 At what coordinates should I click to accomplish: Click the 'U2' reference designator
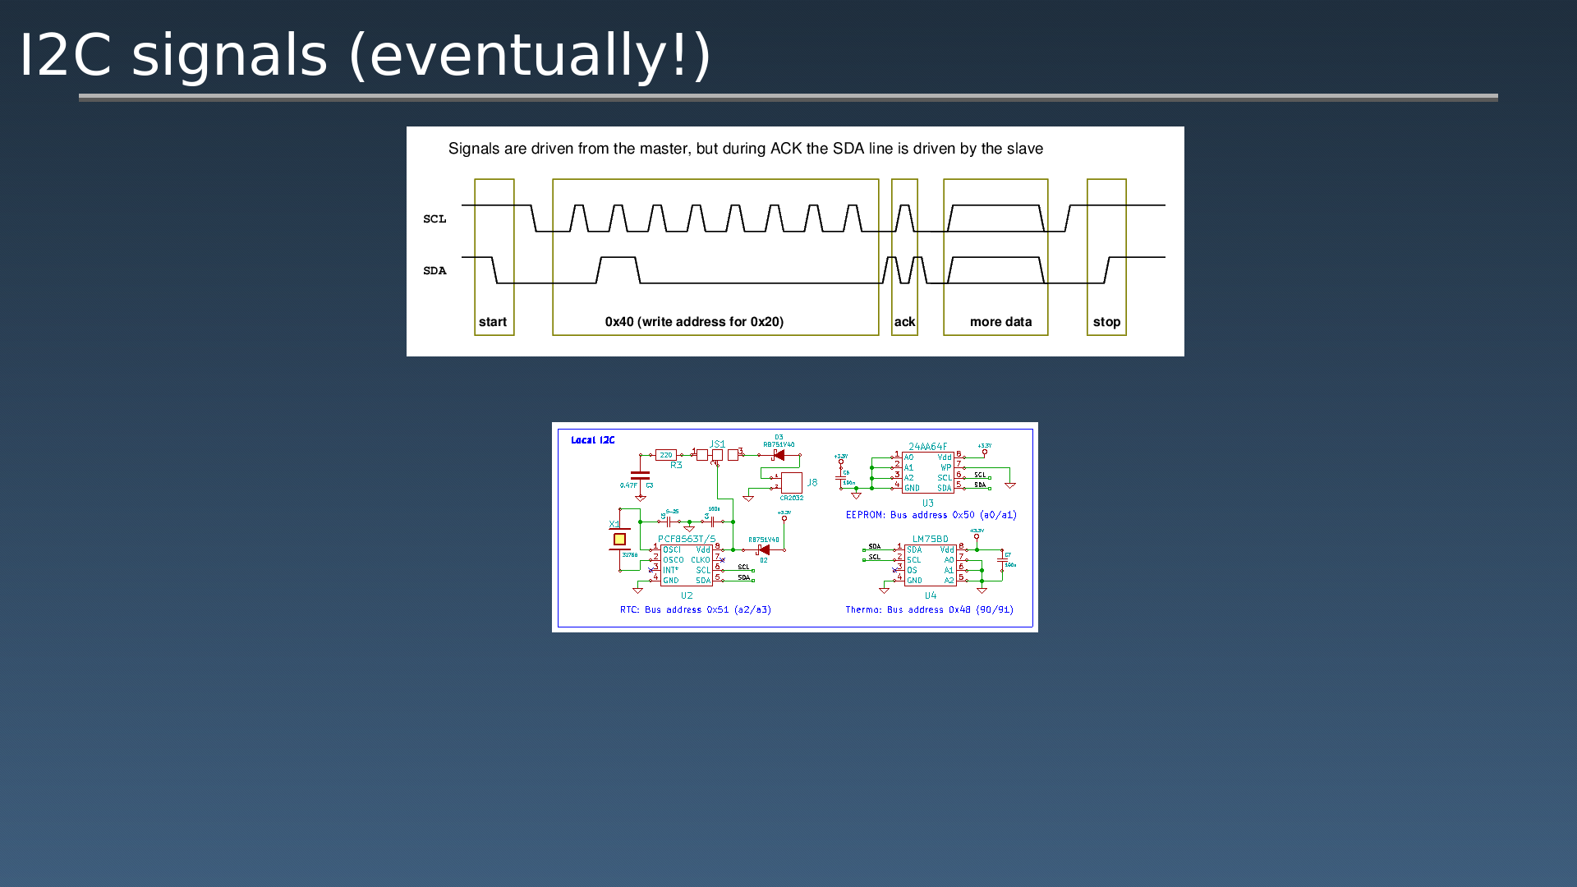(x=687, y=595)
